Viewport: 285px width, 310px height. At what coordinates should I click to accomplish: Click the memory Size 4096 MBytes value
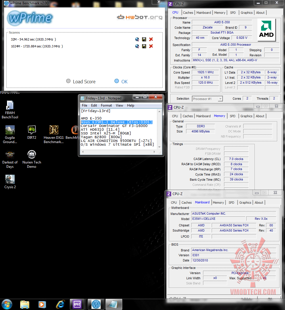point(200,131)
